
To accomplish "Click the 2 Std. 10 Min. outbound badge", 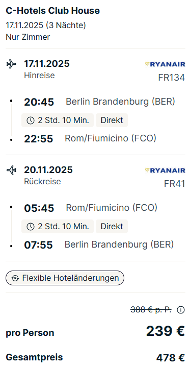I will pos(58,120).
